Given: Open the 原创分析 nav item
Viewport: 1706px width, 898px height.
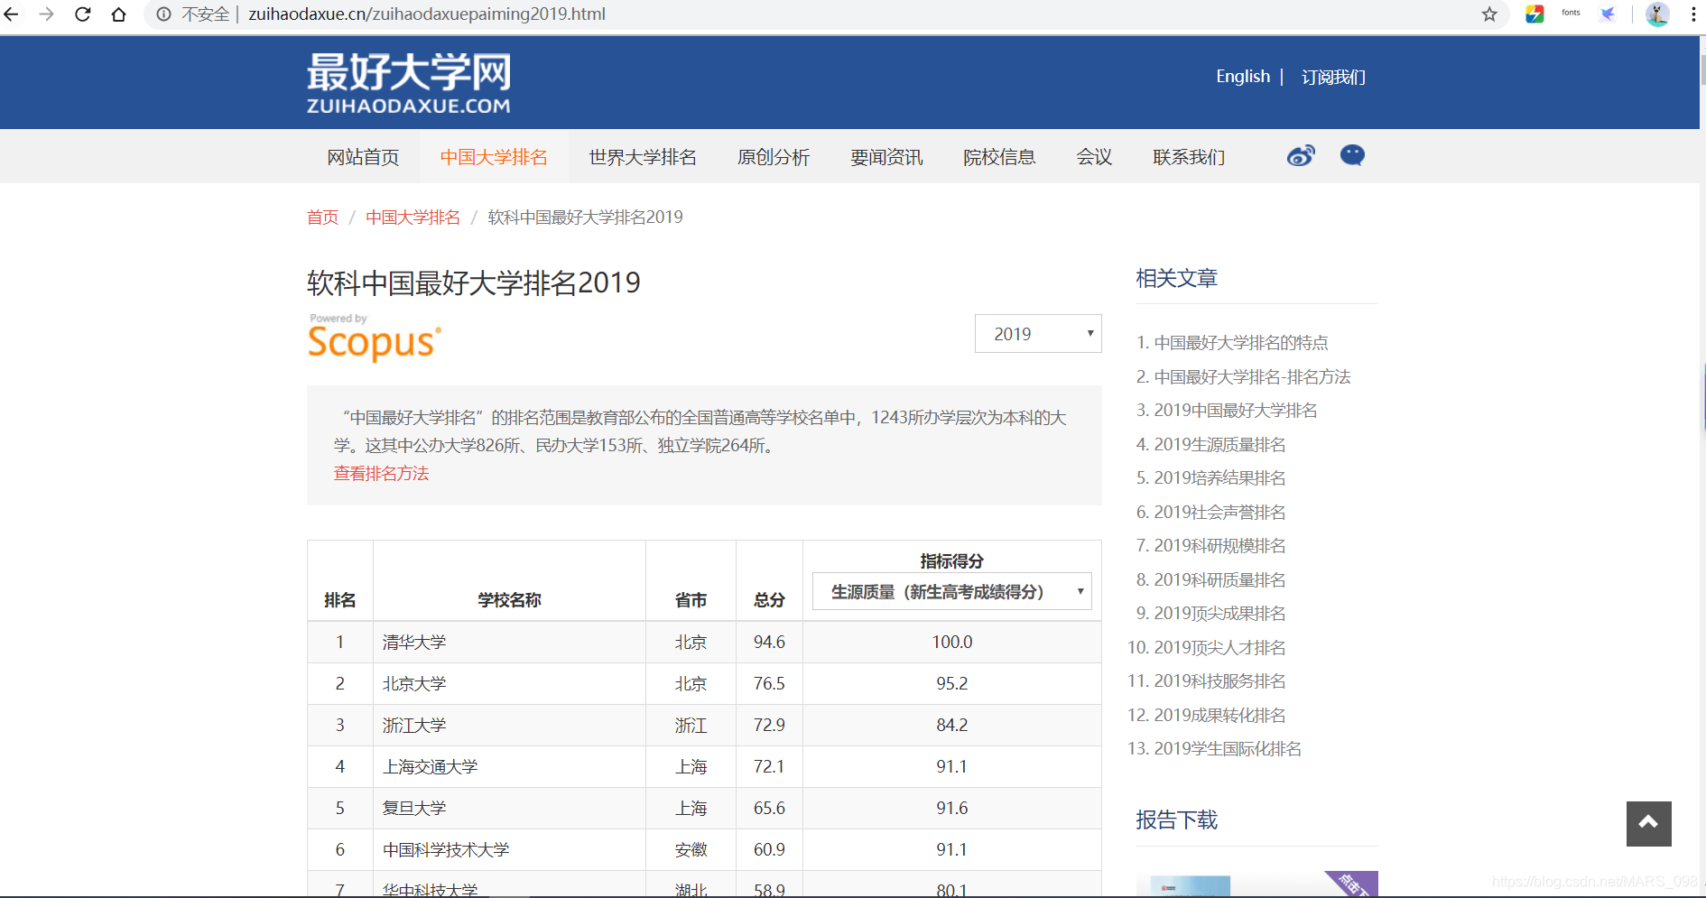Looking at the screenshot, I should [x=774, y=157].
